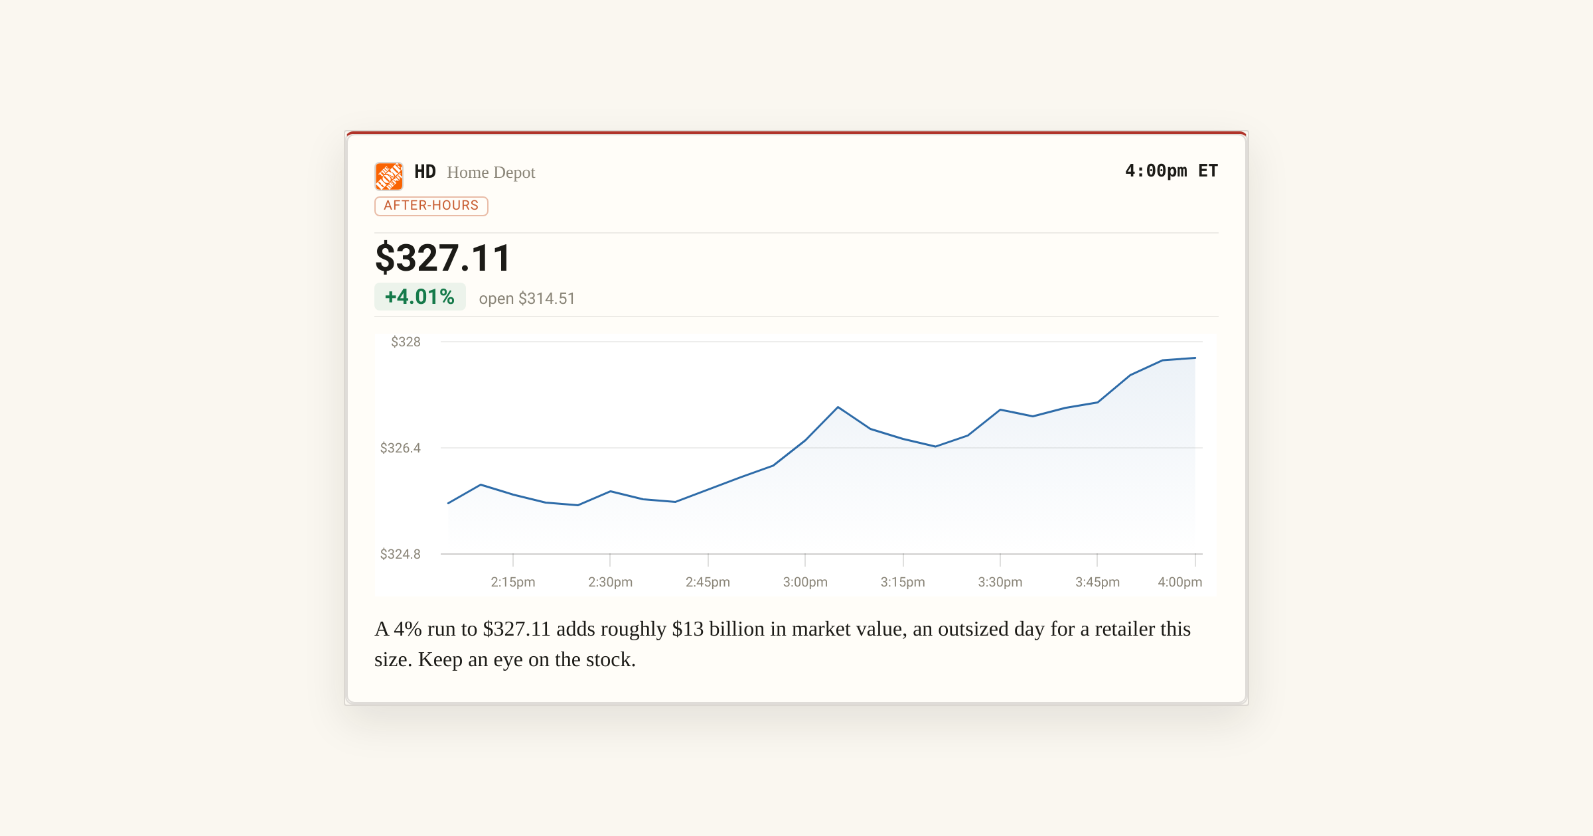The width and height of the screenshot is (1593, 836).
Task: Click the '$13 billion in market value' summary text
Action: click(x=789, y=628)
